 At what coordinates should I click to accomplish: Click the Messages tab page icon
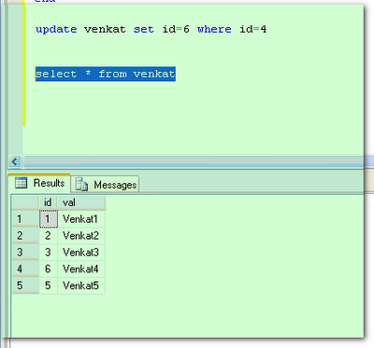coord(81,185)
